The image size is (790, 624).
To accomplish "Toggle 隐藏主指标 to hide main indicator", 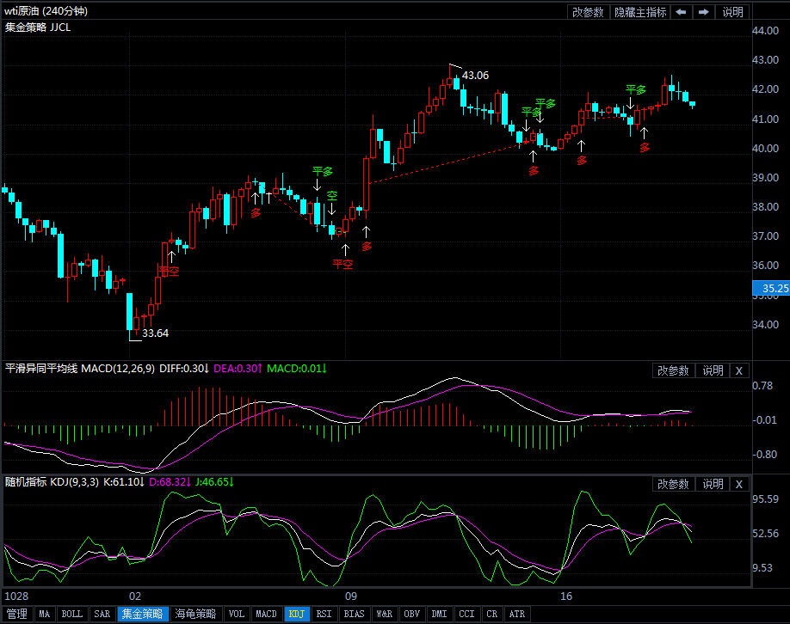I will [x=639, y=12].
